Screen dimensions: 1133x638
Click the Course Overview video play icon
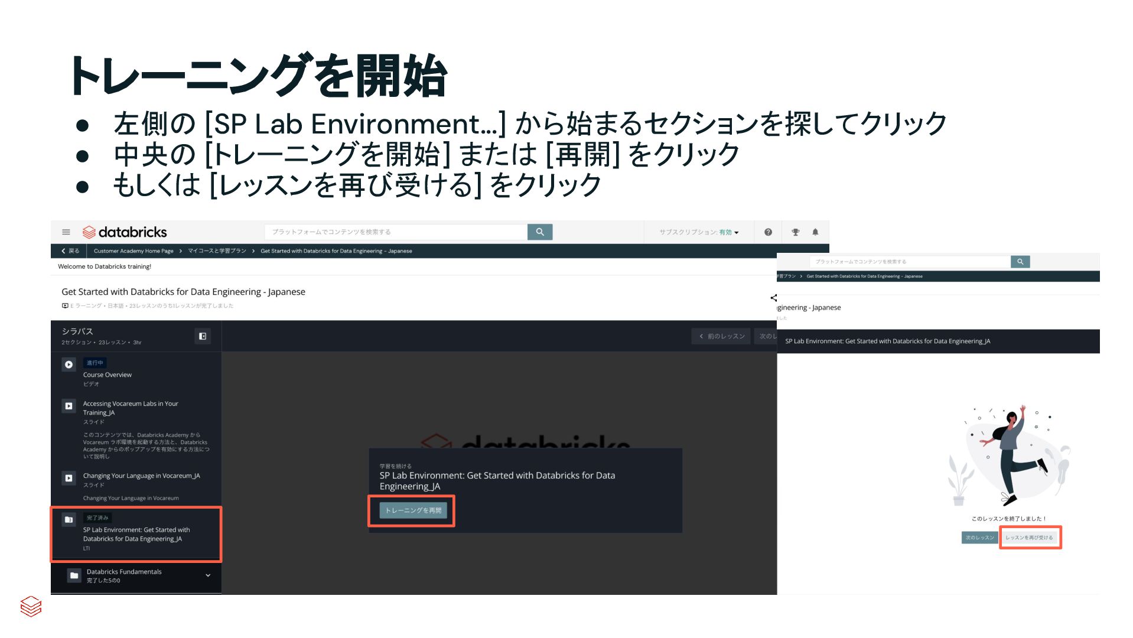(69, 364)
